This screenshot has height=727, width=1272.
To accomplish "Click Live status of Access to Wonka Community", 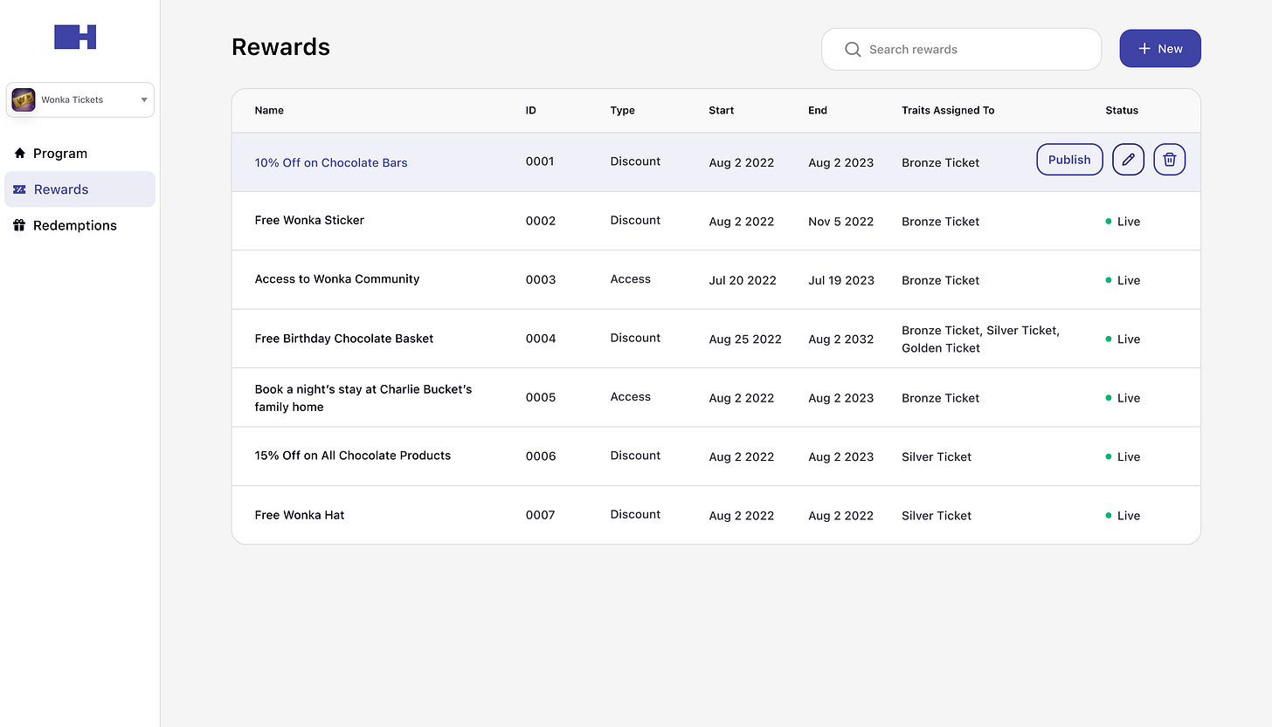I will (x=1123, y=280).
